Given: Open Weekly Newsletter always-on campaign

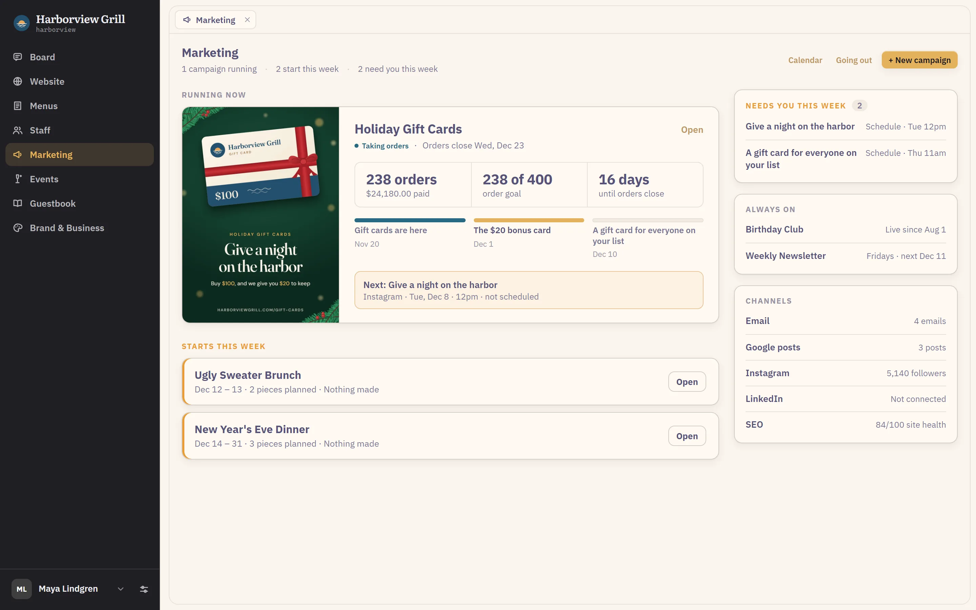Looking at the screenshot, I should 845,256.
